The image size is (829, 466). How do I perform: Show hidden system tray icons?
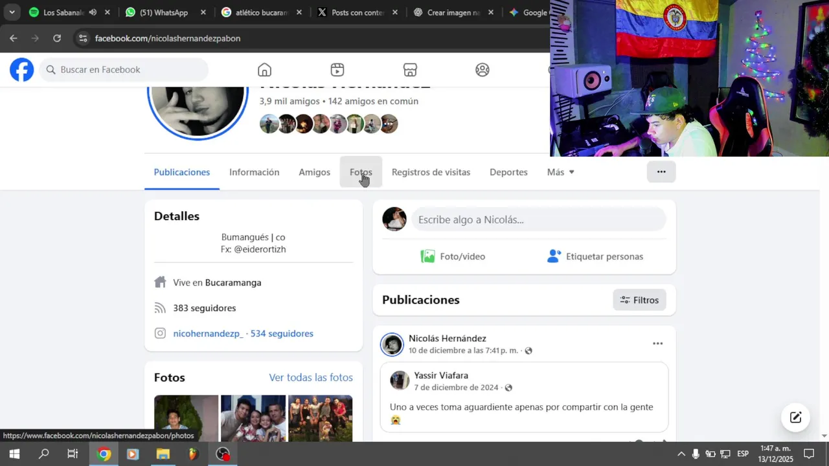pyautogui.click(x=681, y=454)
